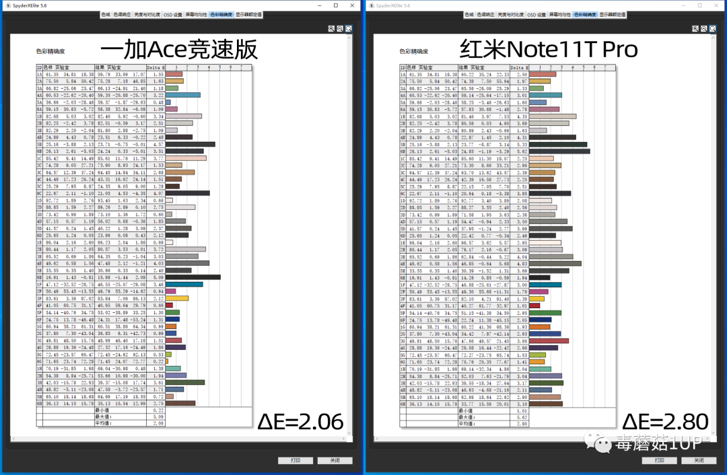Open the 色域 tab in the left window
Viewport: 727px width, 475px height.
[x=106, y=15]
